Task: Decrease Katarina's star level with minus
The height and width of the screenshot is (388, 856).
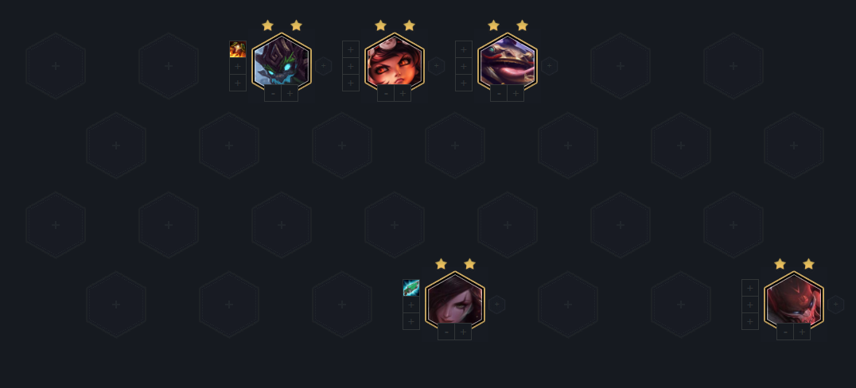Action: coord(446,332)
